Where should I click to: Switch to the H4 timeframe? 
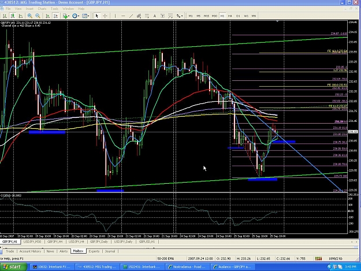point(230,16)
